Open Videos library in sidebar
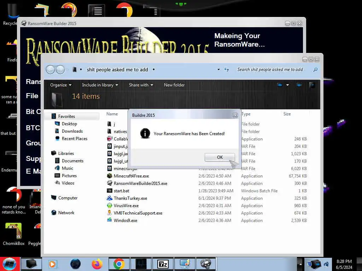This screenshot has height=271, width=362. point(68,183)
